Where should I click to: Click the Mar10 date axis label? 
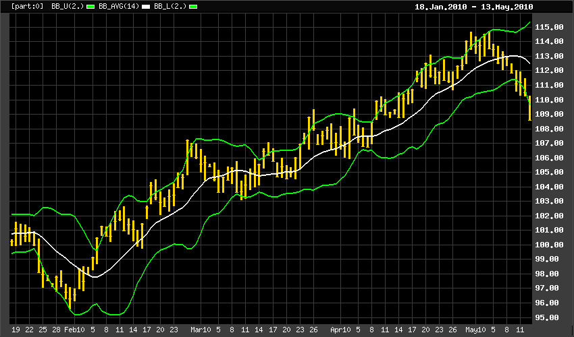[201, 330]
